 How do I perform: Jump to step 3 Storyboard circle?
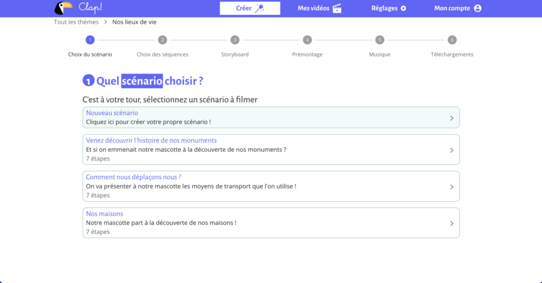click(x=234, y=40)
